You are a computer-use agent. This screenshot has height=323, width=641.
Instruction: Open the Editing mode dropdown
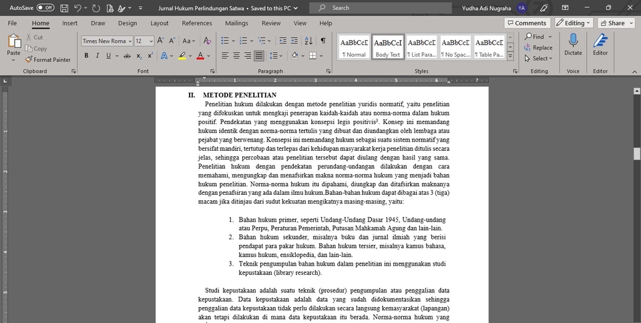573,23
